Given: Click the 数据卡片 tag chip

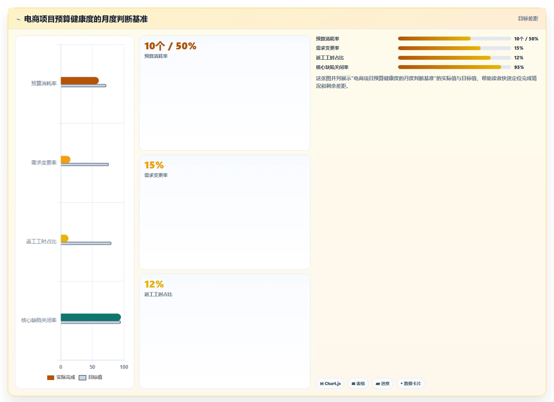Looking at the screenshot, I should [411, 383].
